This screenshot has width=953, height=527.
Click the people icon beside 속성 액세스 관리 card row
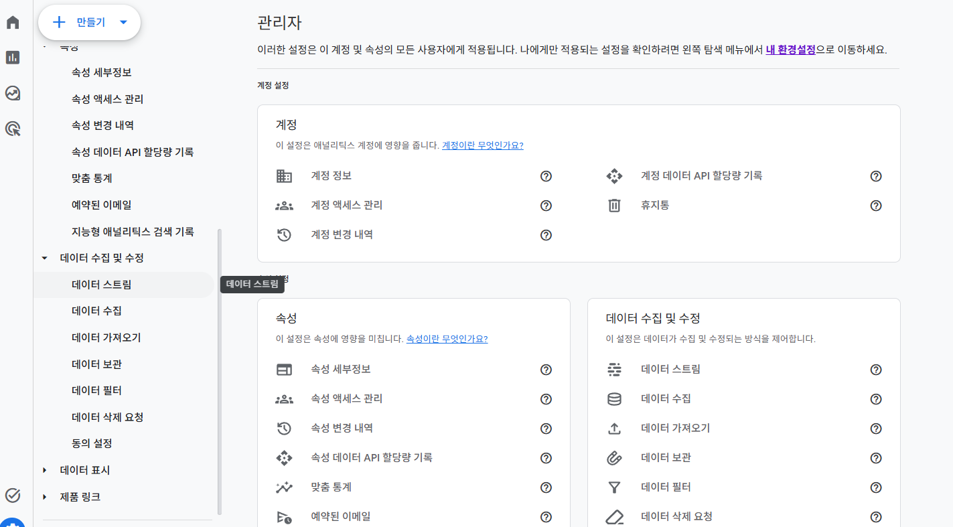(284, 399)
